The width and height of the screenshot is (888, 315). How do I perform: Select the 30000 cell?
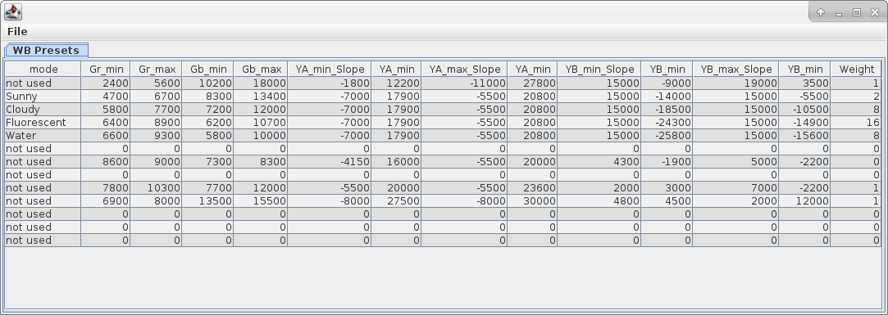(x=532, y=200)
